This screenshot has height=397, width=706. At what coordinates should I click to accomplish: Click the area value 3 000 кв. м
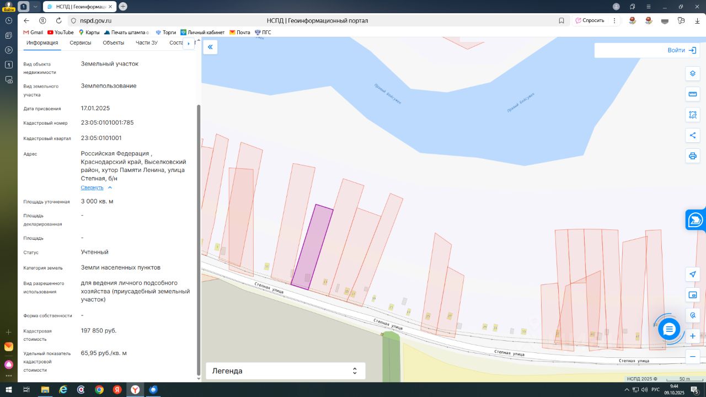tap(97, 202)
